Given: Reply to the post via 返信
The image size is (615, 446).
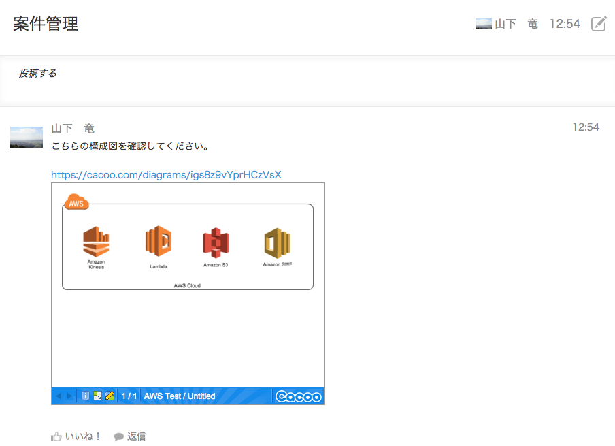Looking at the screenshot, I should coord(130,436).
